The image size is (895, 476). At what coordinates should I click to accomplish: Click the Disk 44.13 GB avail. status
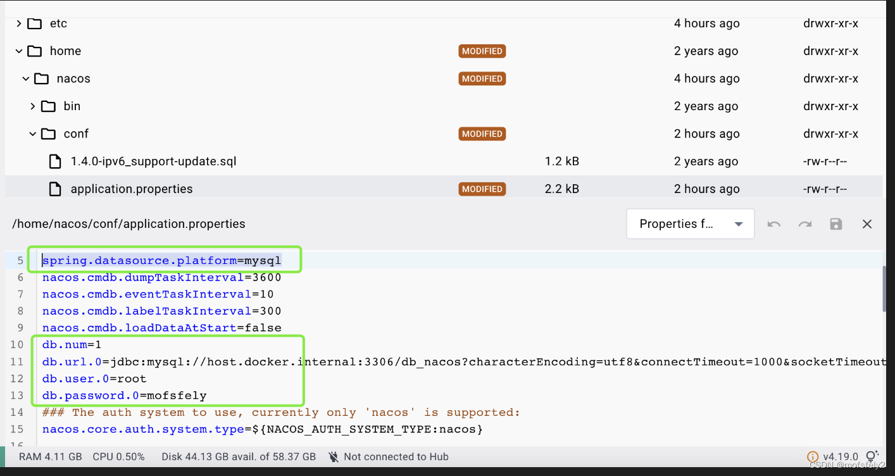[x=239, y=457]
